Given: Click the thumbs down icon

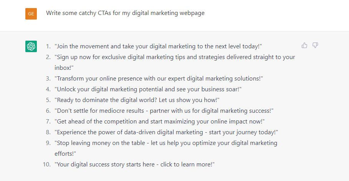Looking at the screenshot, I should click(x=315, y=45).
